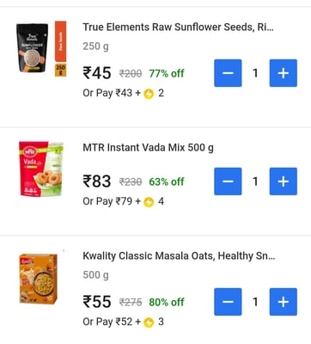Decrease True Elements Sunflower Seeds quantity

(228, 73)
